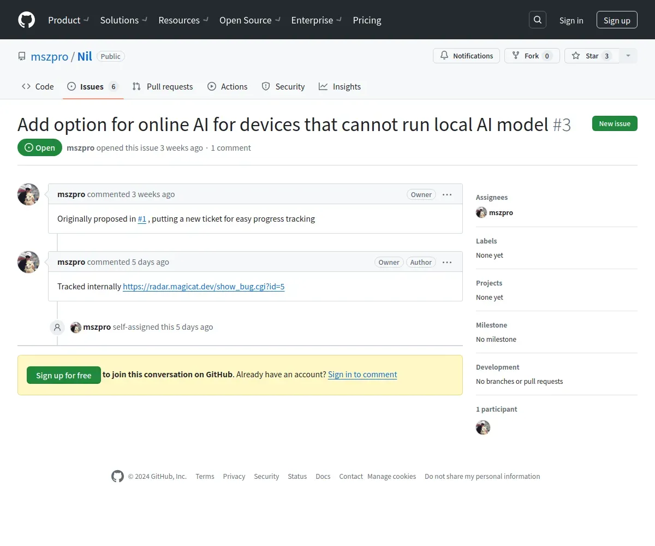This screenshot has width=655, height=546.
Task: Click Sign up for free button
Action: 64,375
